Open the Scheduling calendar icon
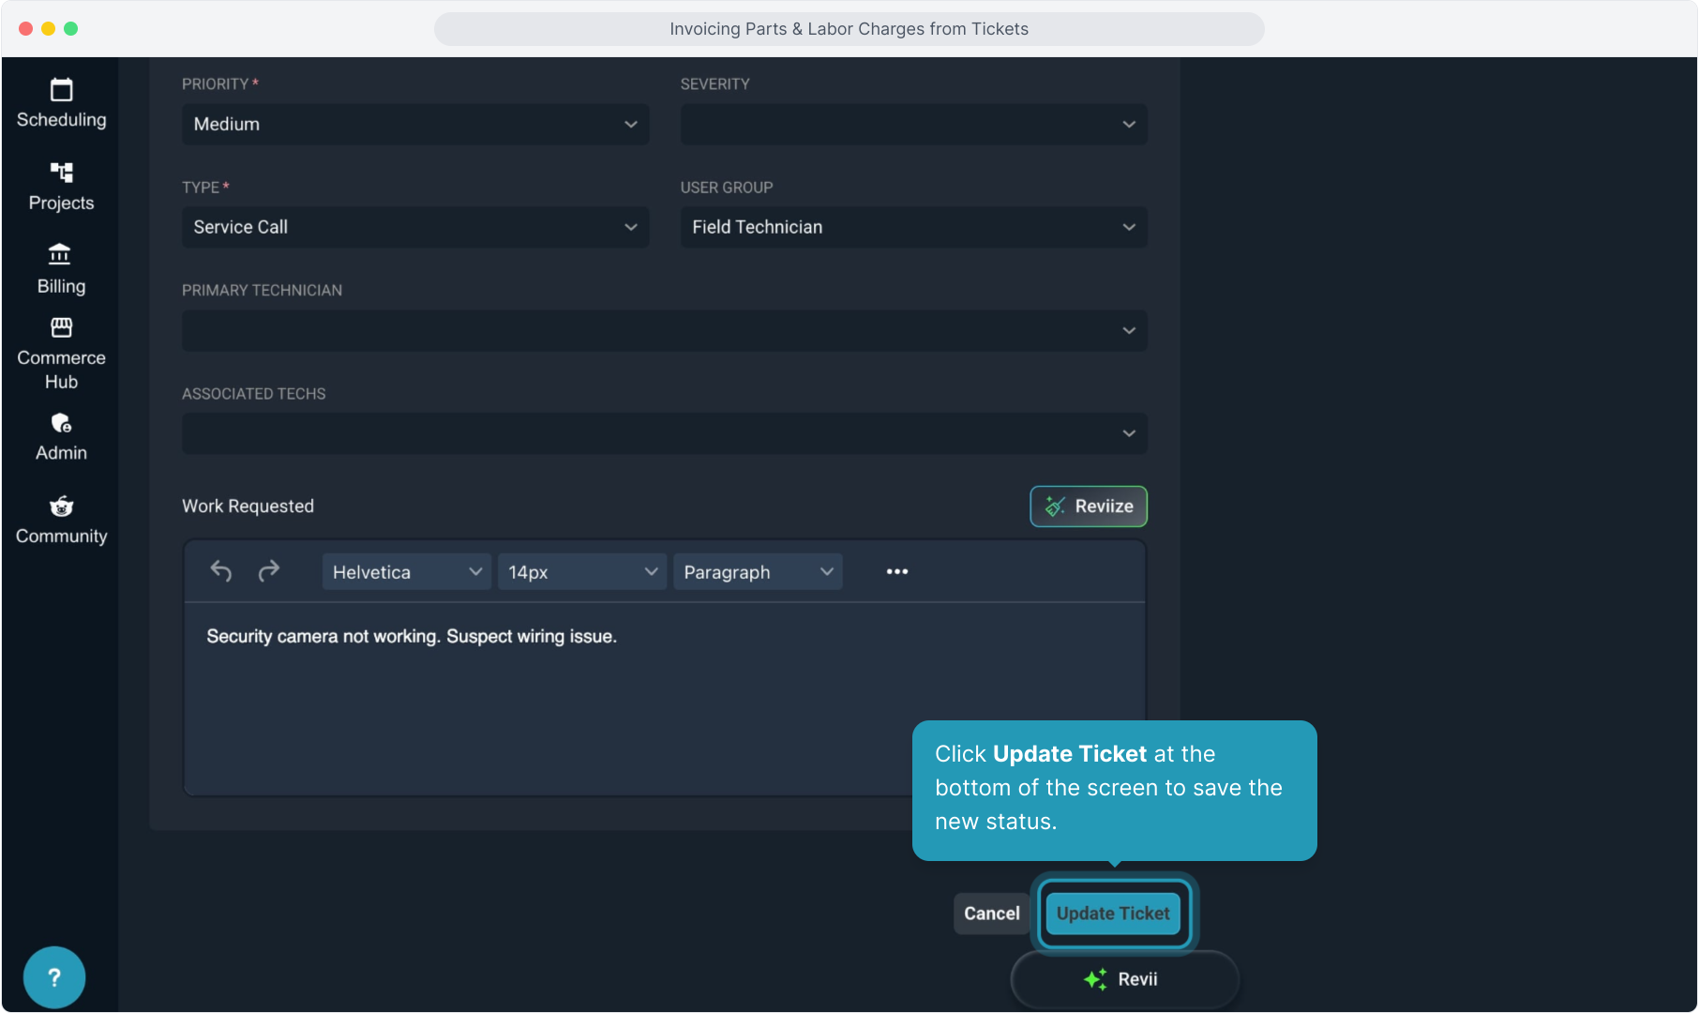This screenshot has width=1699, height=1013. (61, 91)
